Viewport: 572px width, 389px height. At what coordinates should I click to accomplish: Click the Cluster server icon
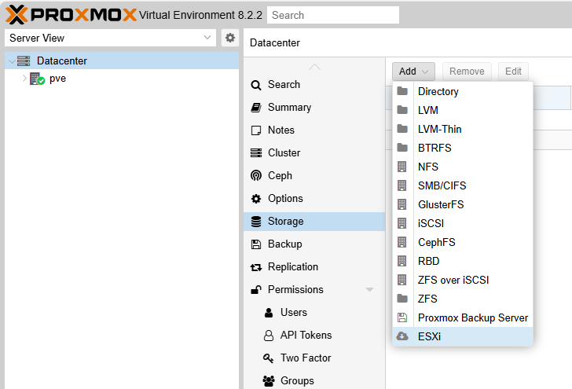click(x=256, y=153)
